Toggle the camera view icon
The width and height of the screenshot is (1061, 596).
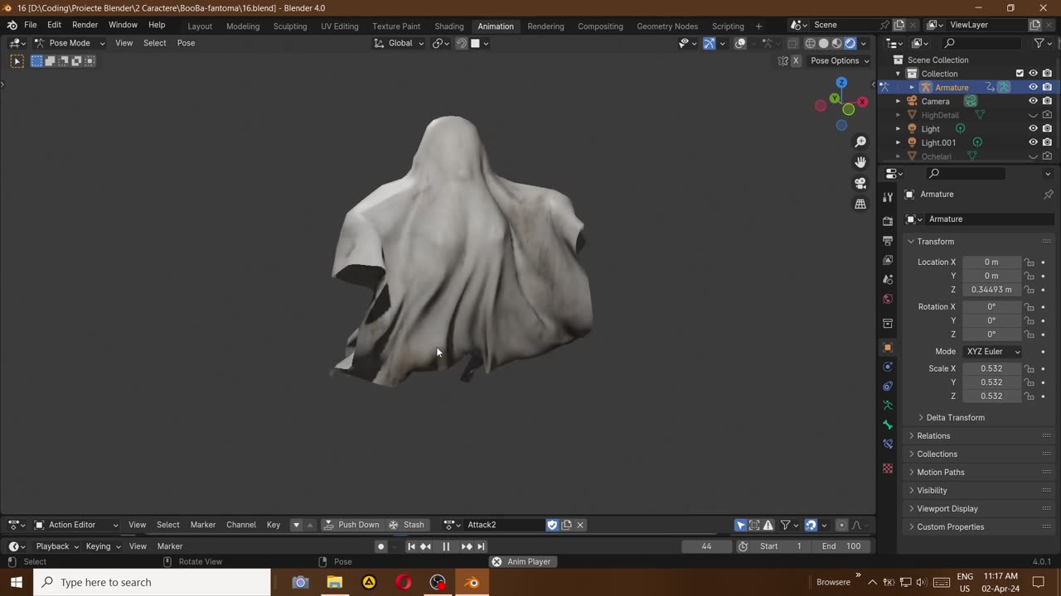click(x=860, y=183)
